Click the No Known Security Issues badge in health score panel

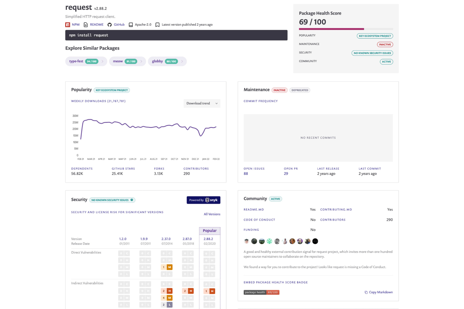click(372, 53)
